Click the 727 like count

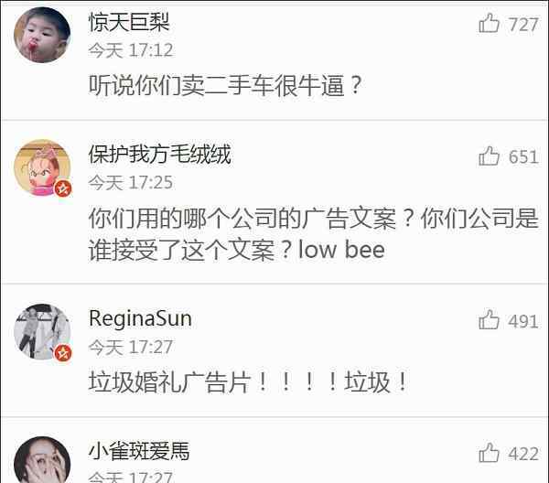tap(523, 25)
